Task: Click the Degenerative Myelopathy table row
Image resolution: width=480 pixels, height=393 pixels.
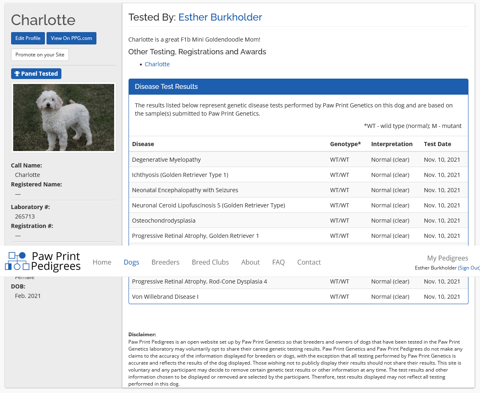Action: [x=298, y=160]
